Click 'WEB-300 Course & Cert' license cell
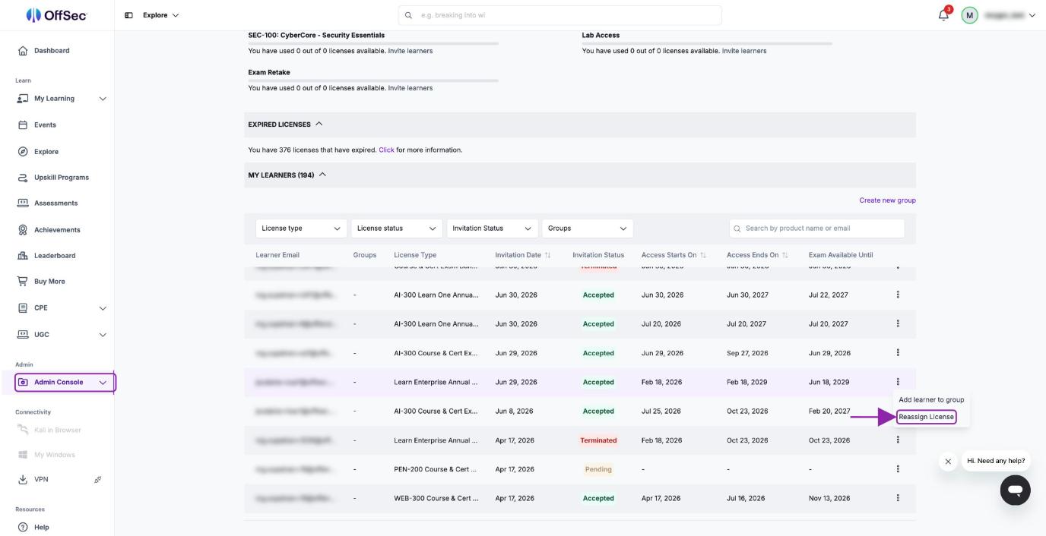1046x536 pixels. pyautogui.click(x=436, y=498)
